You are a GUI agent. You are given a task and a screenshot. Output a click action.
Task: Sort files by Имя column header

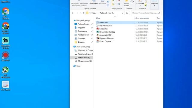[x=98, y=18]
